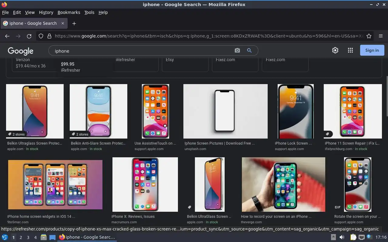Open the Tools menu

pyautogui.click(x=89, y=12)
